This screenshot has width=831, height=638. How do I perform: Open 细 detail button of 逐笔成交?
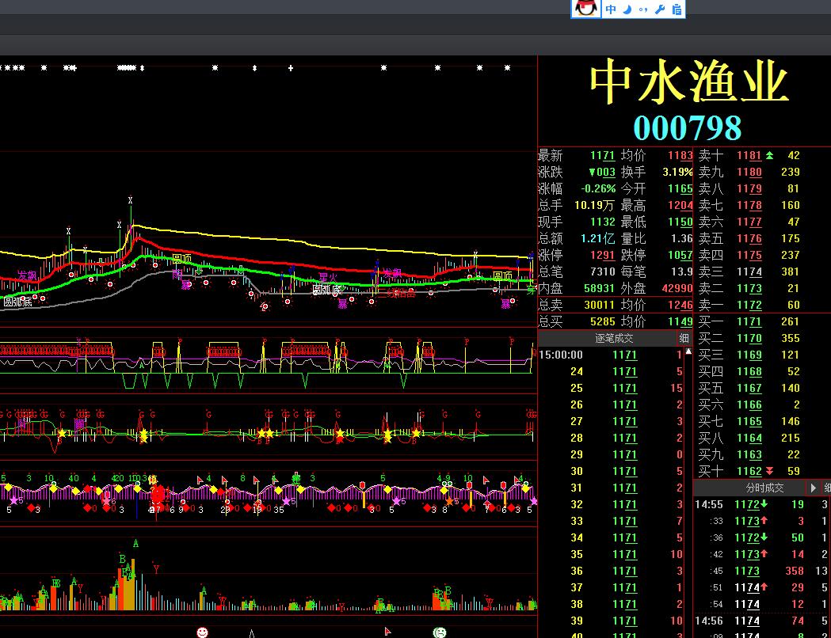[x=684, y=338]
